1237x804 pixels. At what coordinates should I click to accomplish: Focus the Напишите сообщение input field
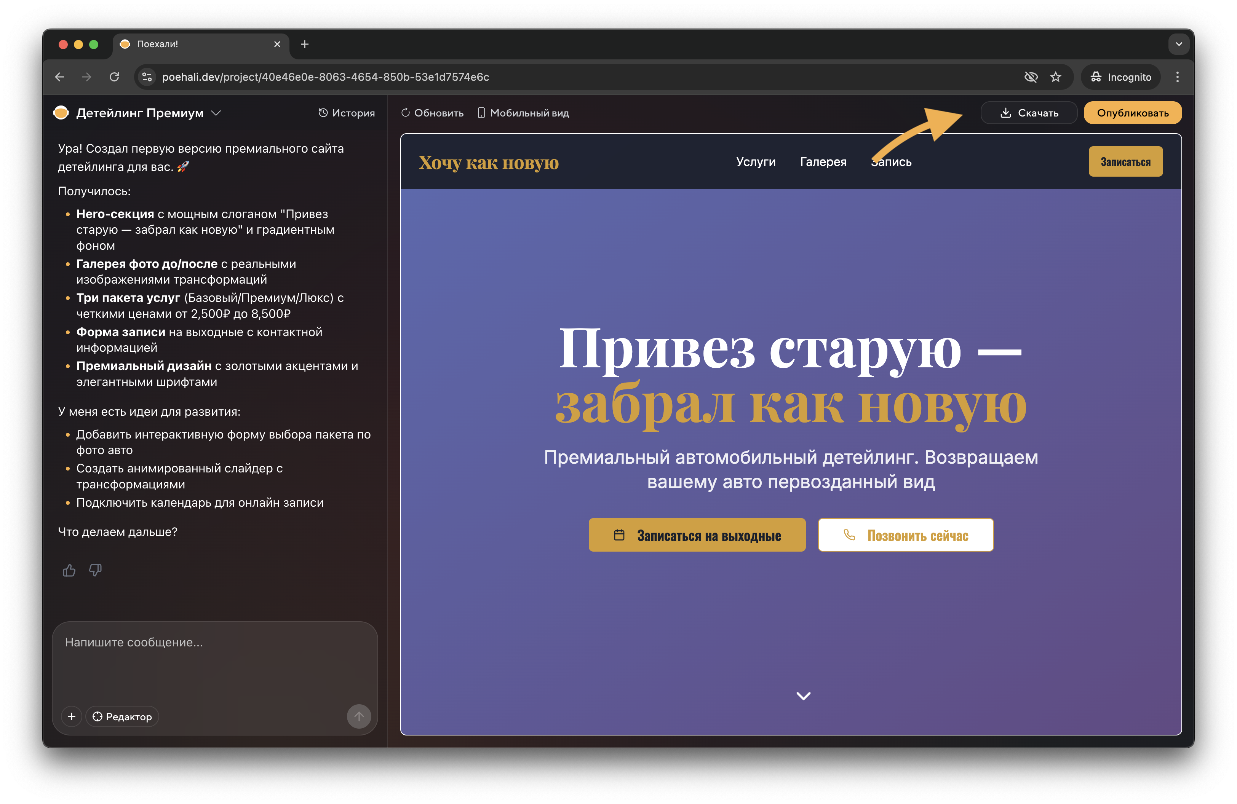tap(215, 663)
